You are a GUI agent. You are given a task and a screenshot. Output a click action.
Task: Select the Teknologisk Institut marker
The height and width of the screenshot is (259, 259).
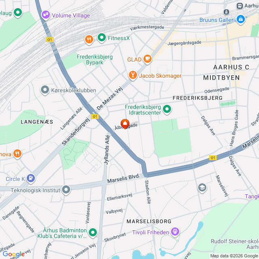pyautogui.click(x=66, y=190)
